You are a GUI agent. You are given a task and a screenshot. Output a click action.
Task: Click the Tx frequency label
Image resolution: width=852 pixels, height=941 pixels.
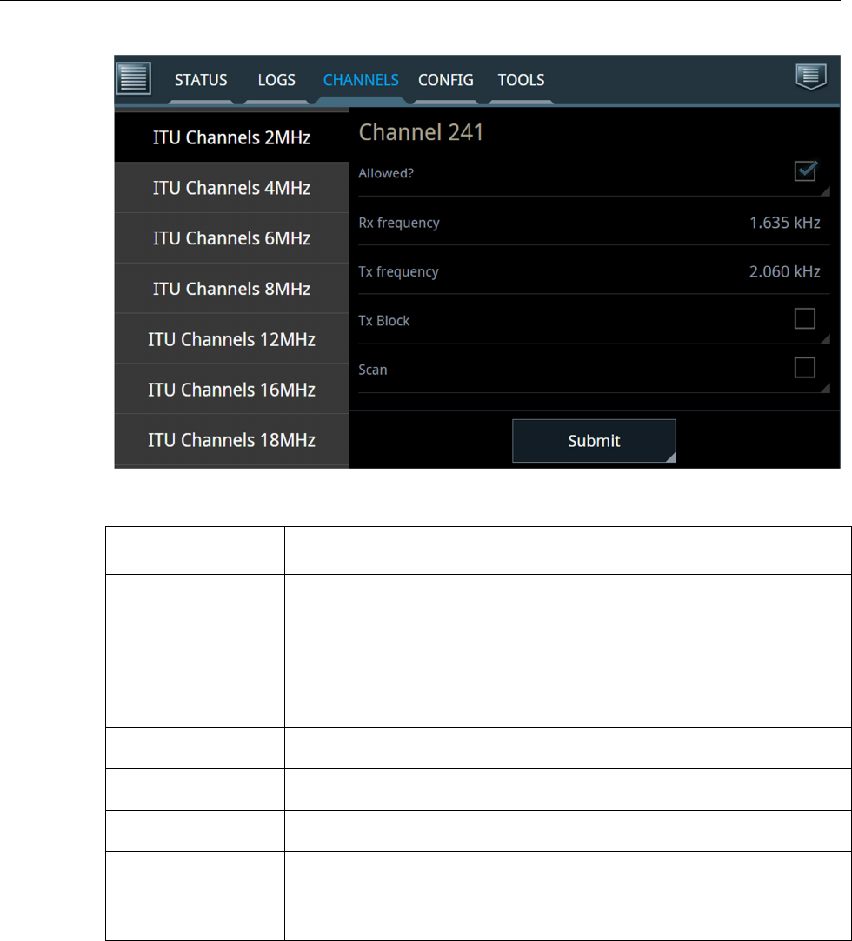coord(398,272)
